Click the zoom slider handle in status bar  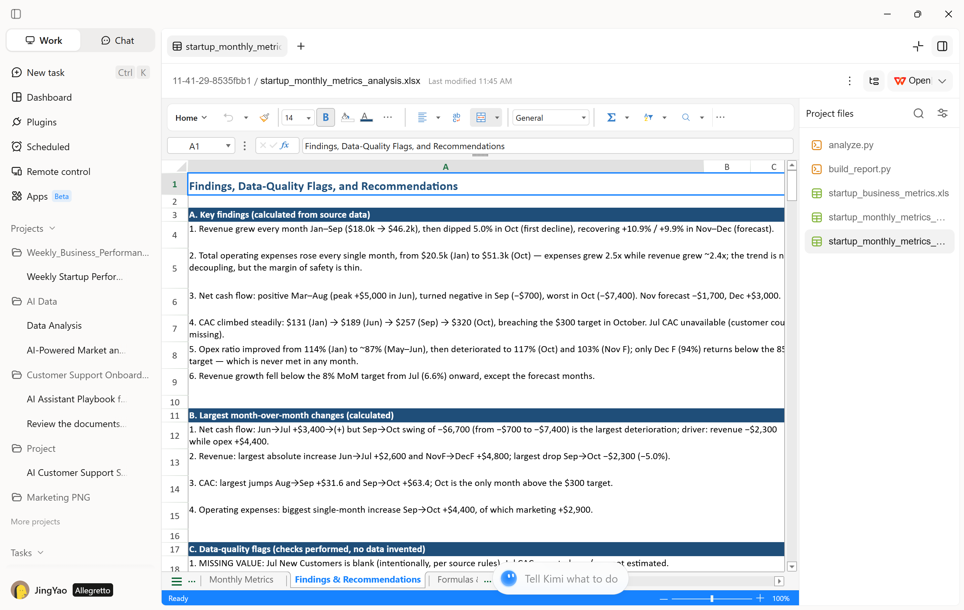[711, 598]
